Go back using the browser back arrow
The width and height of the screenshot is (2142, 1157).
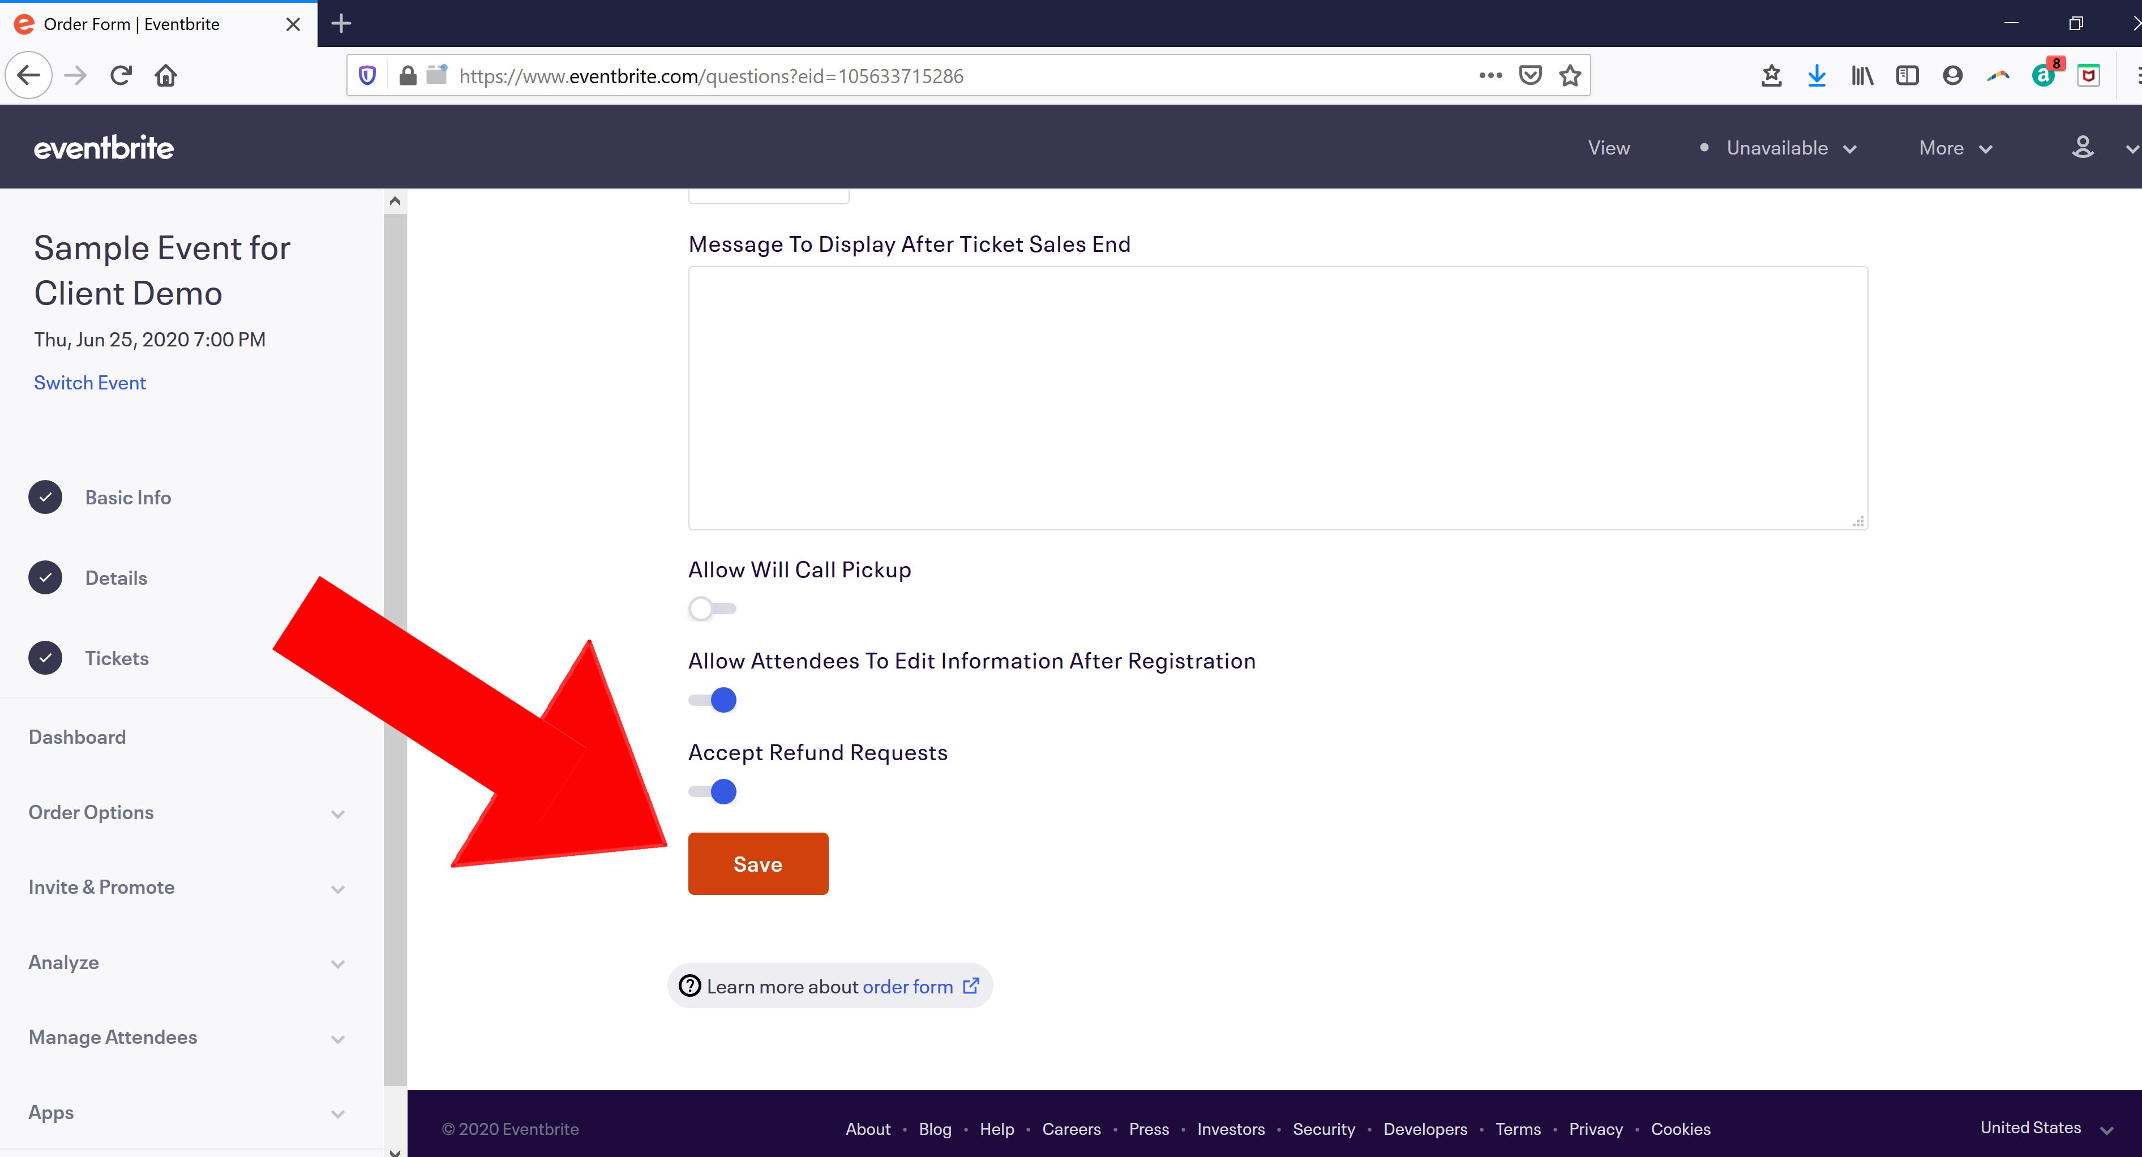tap(29, 76)
